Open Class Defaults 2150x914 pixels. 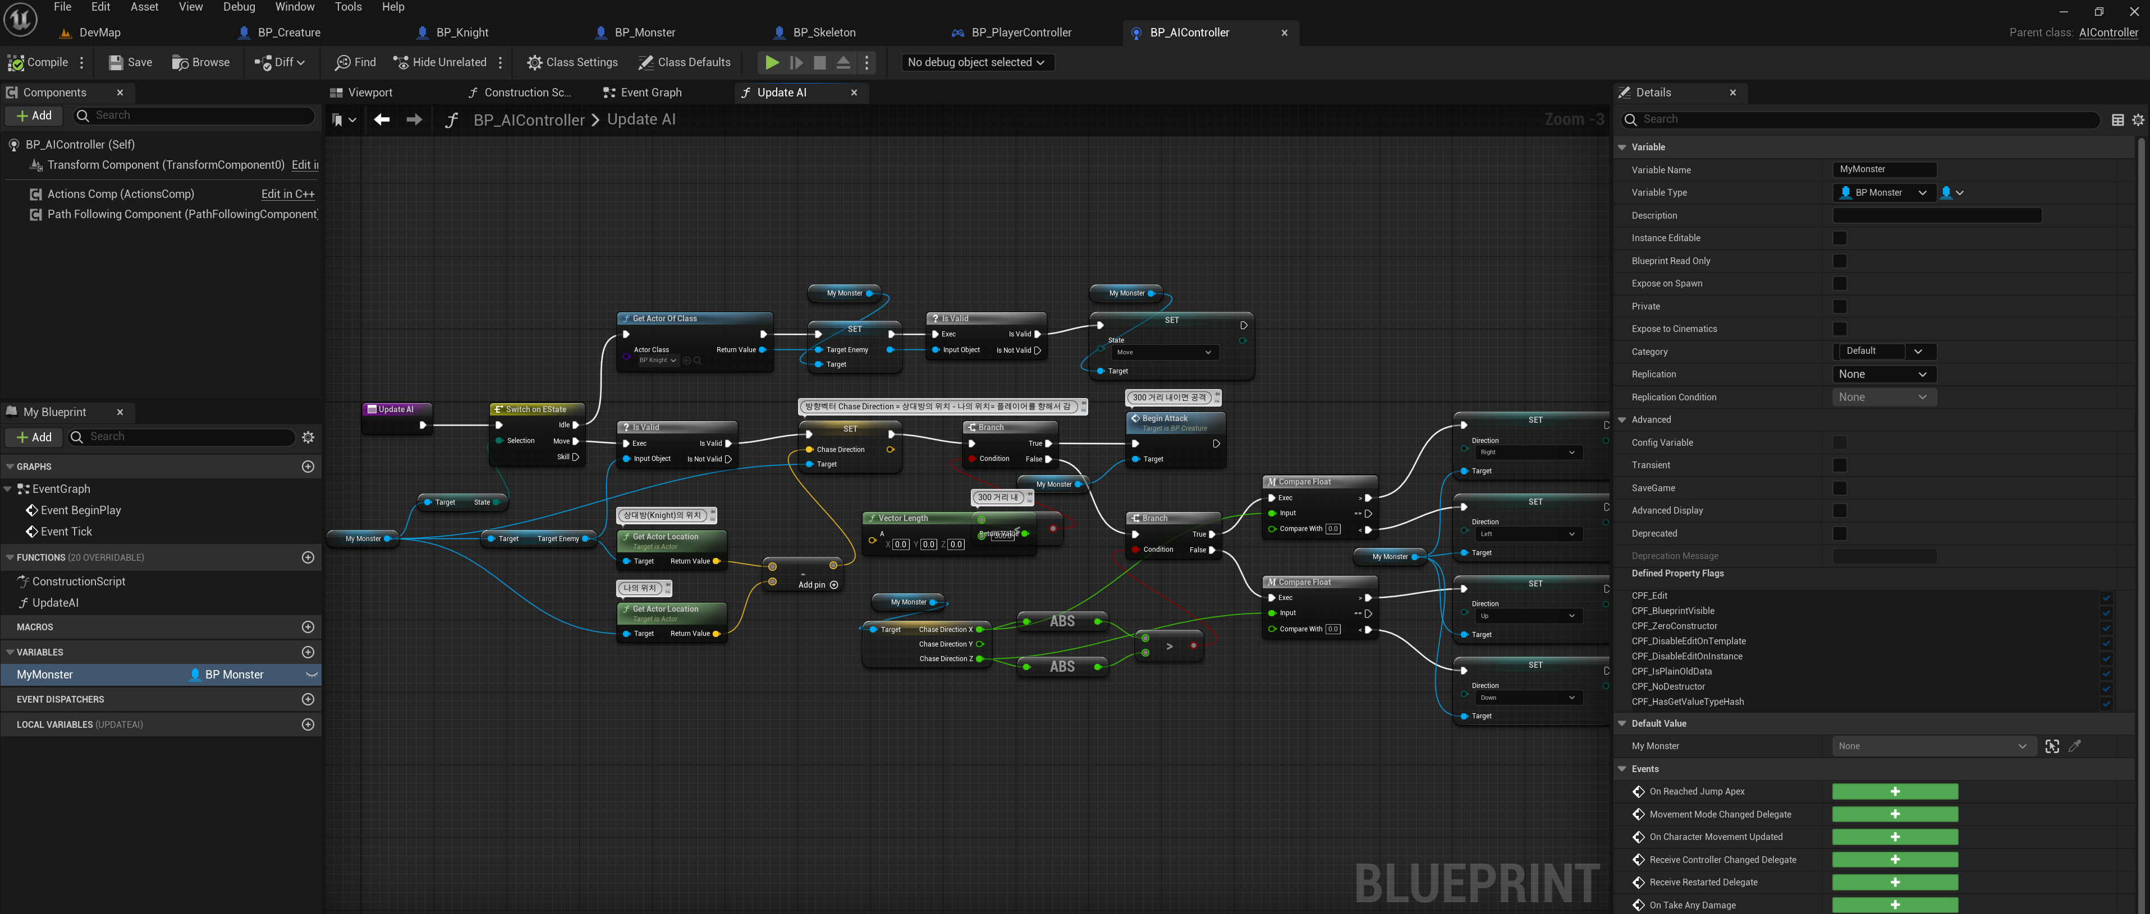(684, 63)
